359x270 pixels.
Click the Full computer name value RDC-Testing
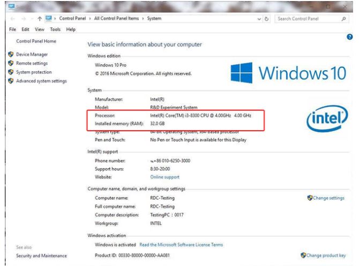(x=162, y=206)
